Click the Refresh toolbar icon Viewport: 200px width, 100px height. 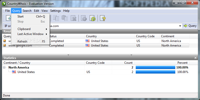point(92,18)
